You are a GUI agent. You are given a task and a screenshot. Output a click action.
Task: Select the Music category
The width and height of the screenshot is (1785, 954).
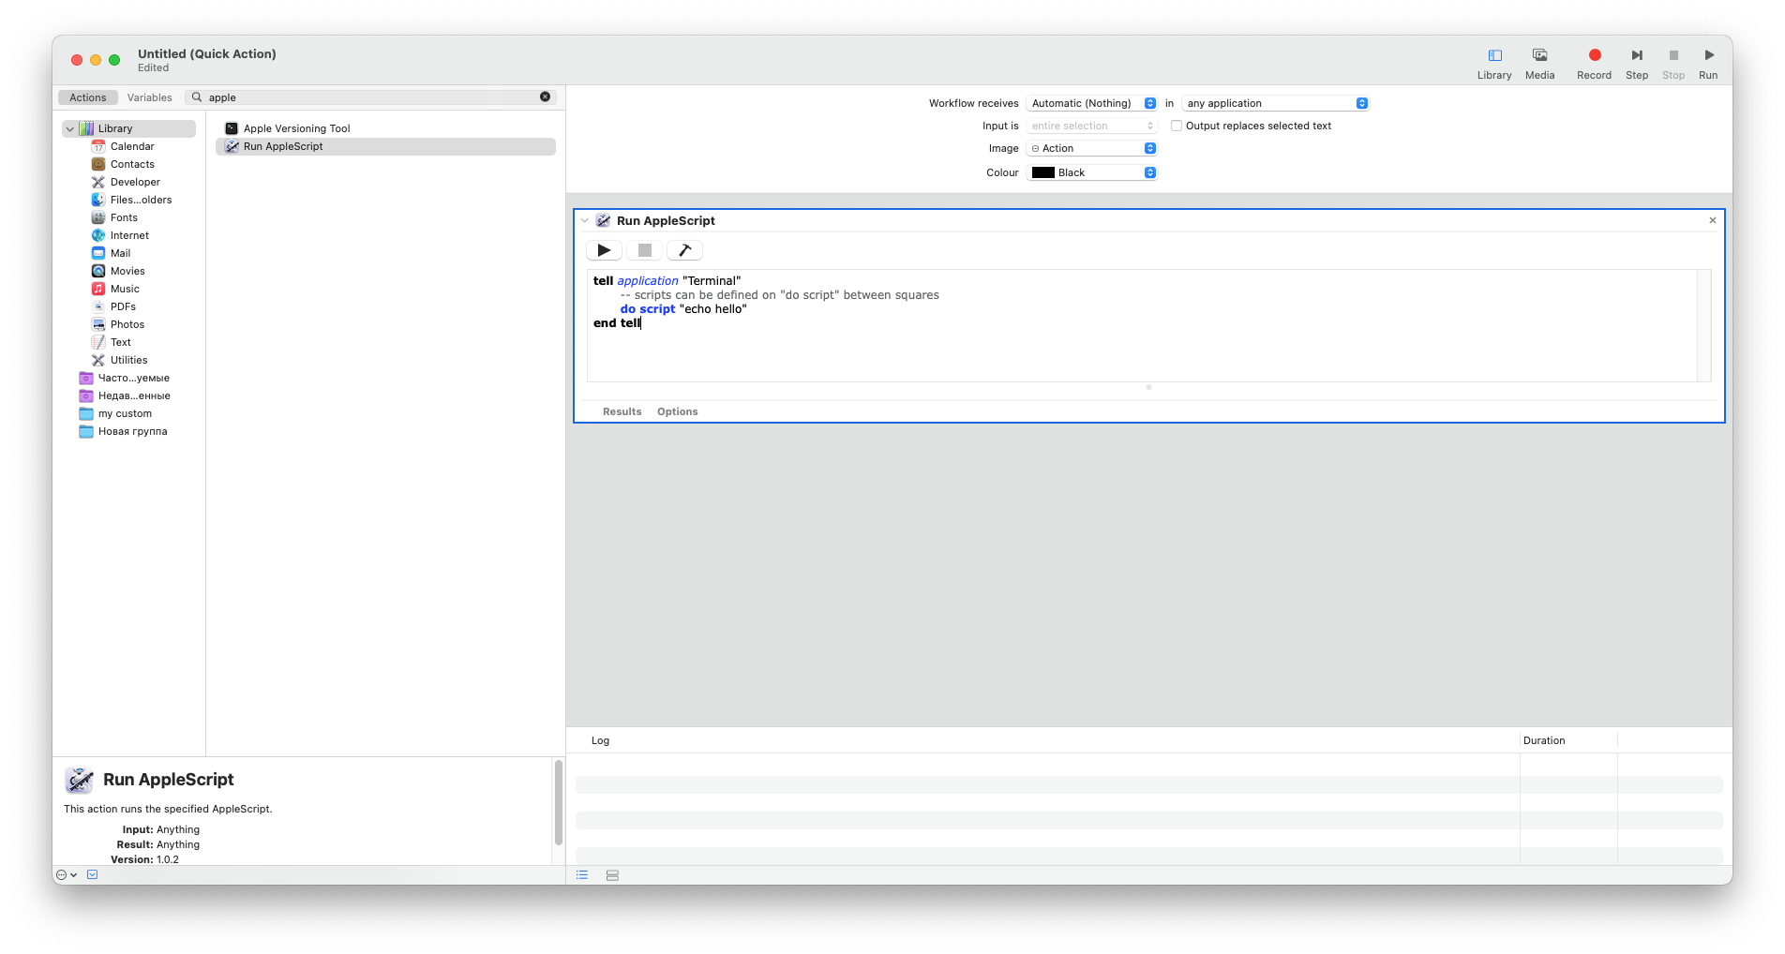point(125,289)
